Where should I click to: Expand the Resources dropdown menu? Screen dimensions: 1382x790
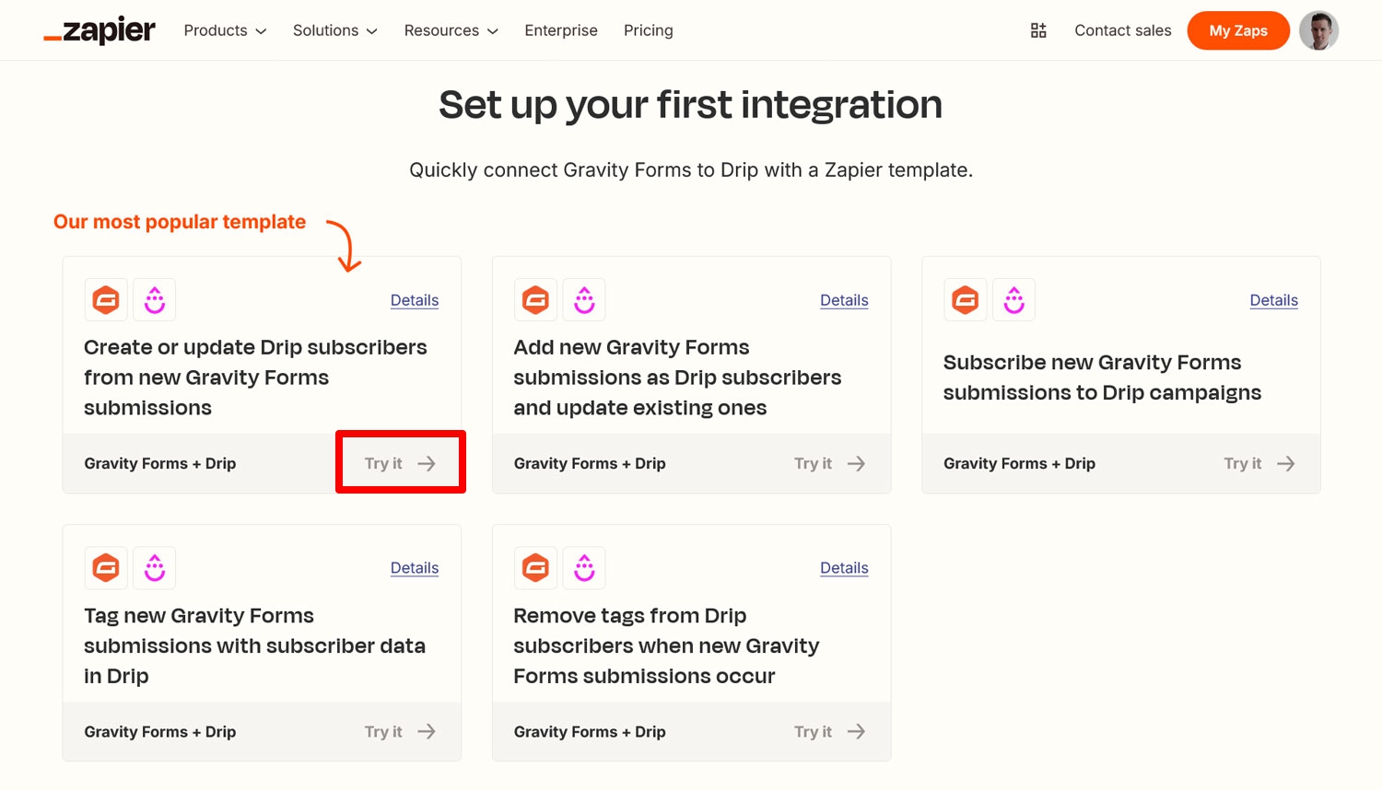click(451, 30)
